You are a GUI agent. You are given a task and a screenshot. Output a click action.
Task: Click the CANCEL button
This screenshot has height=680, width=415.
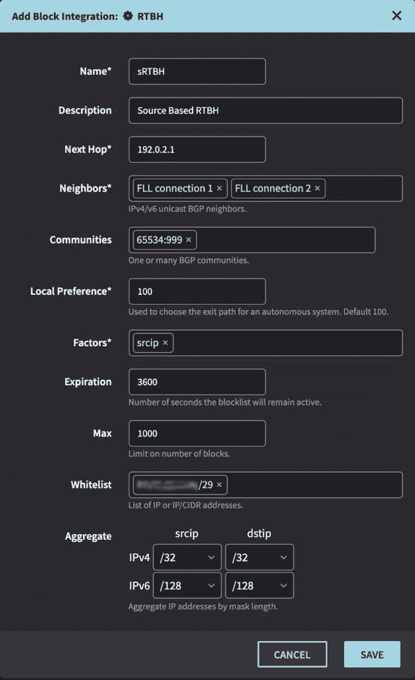coord(292,654)
